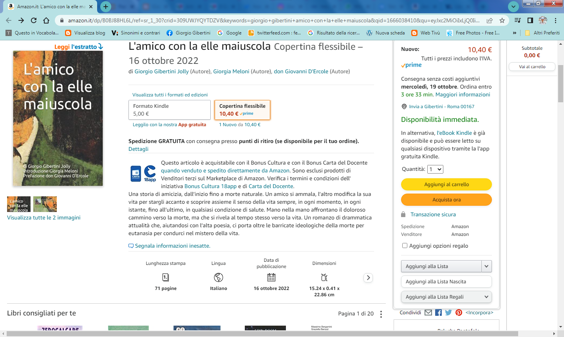
Task: Share this page via address bar icon
Action: tap(490, 20)
